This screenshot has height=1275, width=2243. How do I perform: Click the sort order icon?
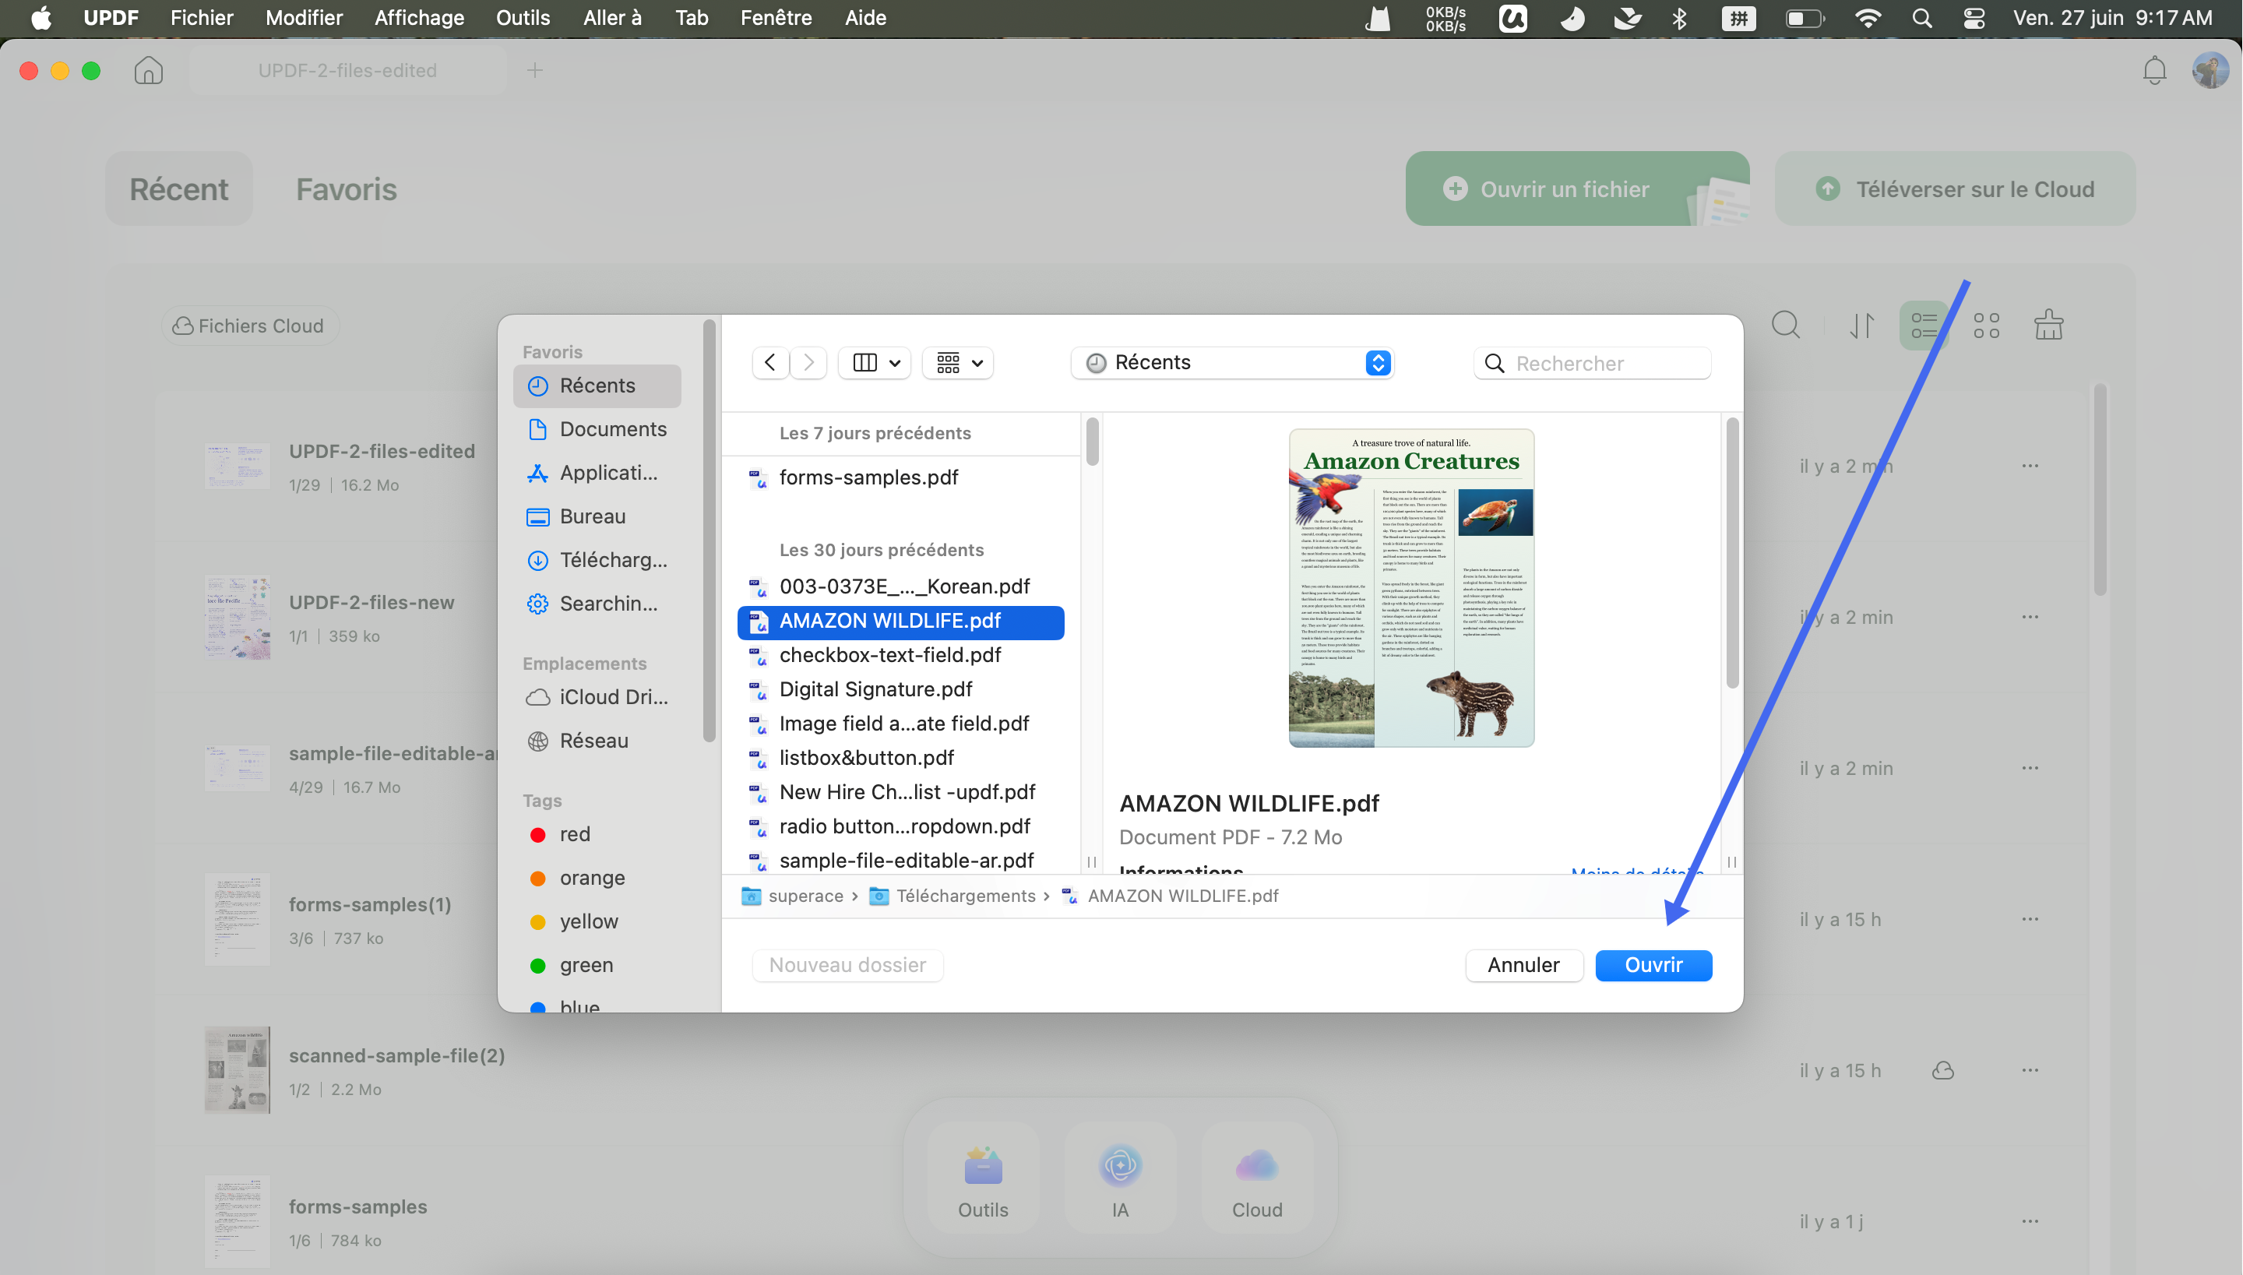click(1861, 325)
